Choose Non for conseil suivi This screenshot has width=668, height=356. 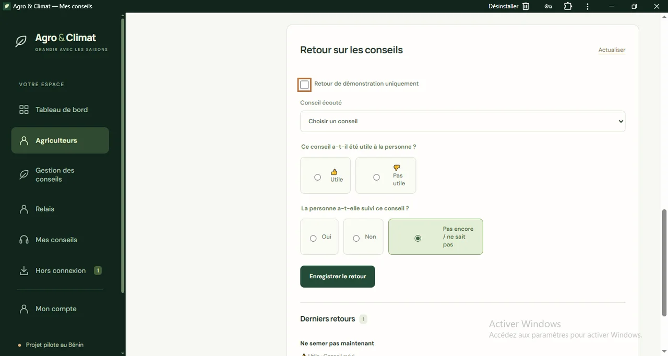356,239
